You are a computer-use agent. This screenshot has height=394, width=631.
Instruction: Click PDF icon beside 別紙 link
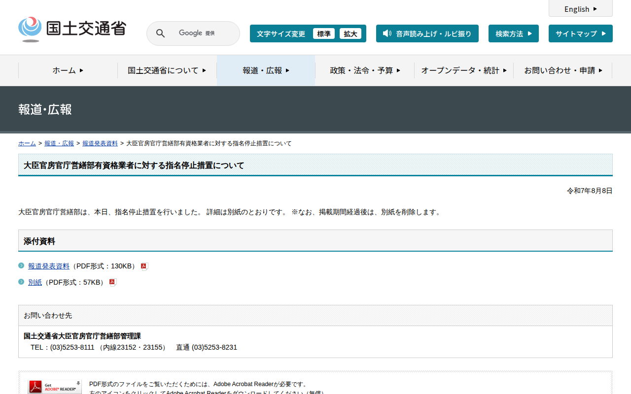(x=112, y=283)
